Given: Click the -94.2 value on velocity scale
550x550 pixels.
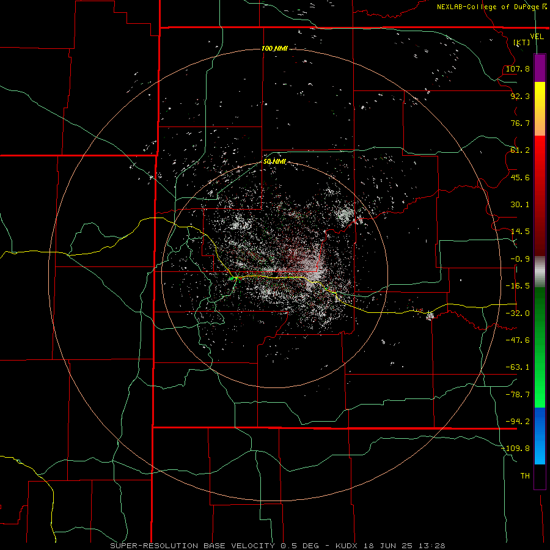Looking at the screenshot, I should (x=518, y=422).
